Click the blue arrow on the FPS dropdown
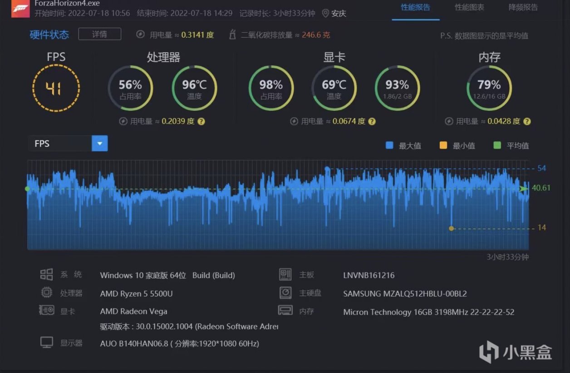 (100, 144)
